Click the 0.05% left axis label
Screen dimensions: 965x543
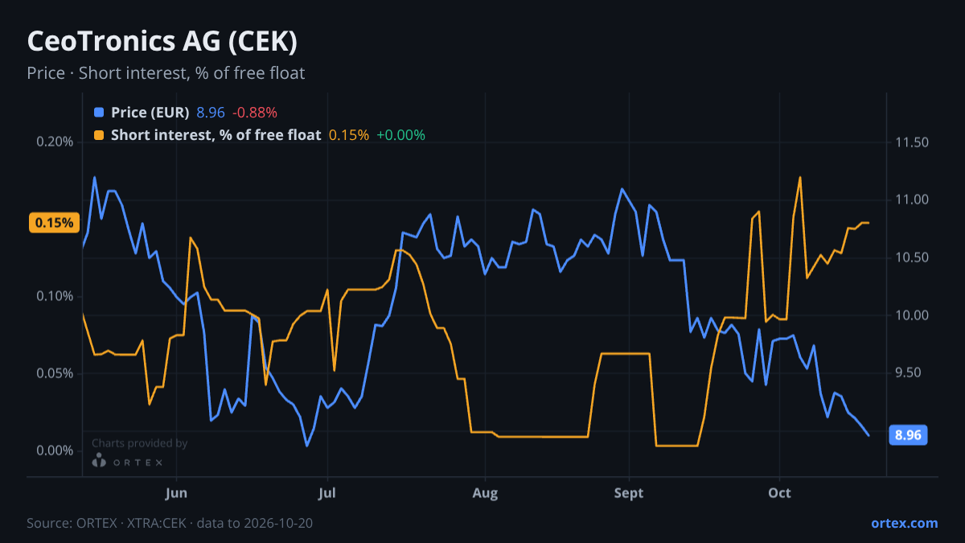[x=55, y=374]
